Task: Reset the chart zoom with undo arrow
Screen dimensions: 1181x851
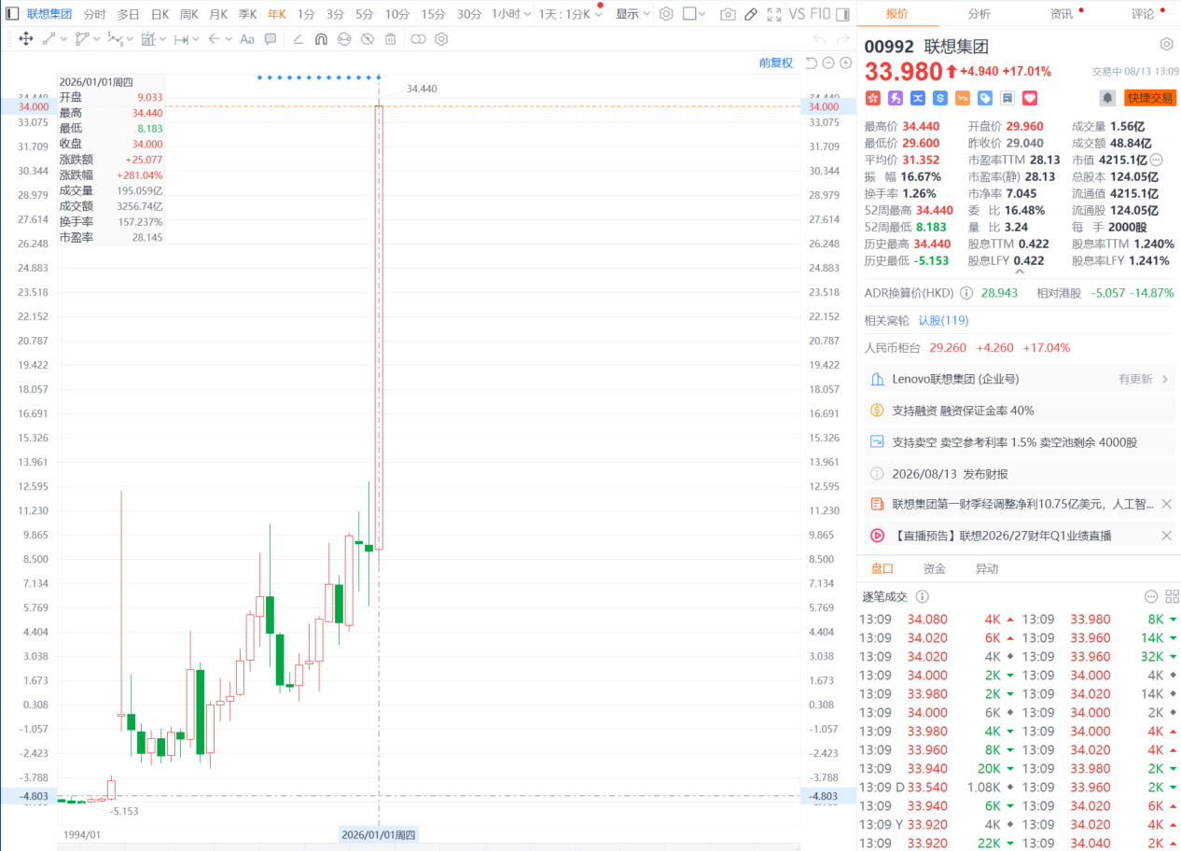Action: 812,63
